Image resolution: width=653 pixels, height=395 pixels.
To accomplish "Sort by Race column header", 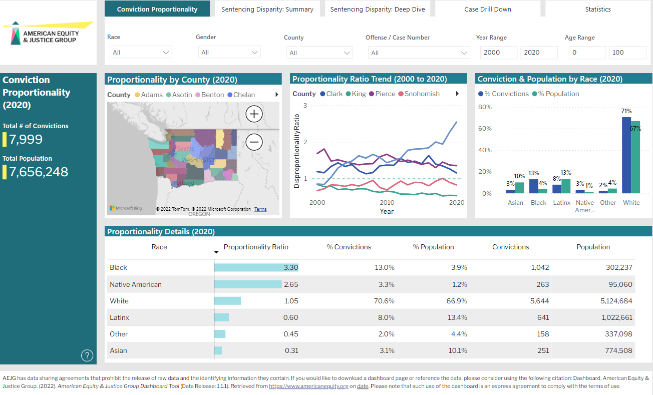I will tap(159, 247).
